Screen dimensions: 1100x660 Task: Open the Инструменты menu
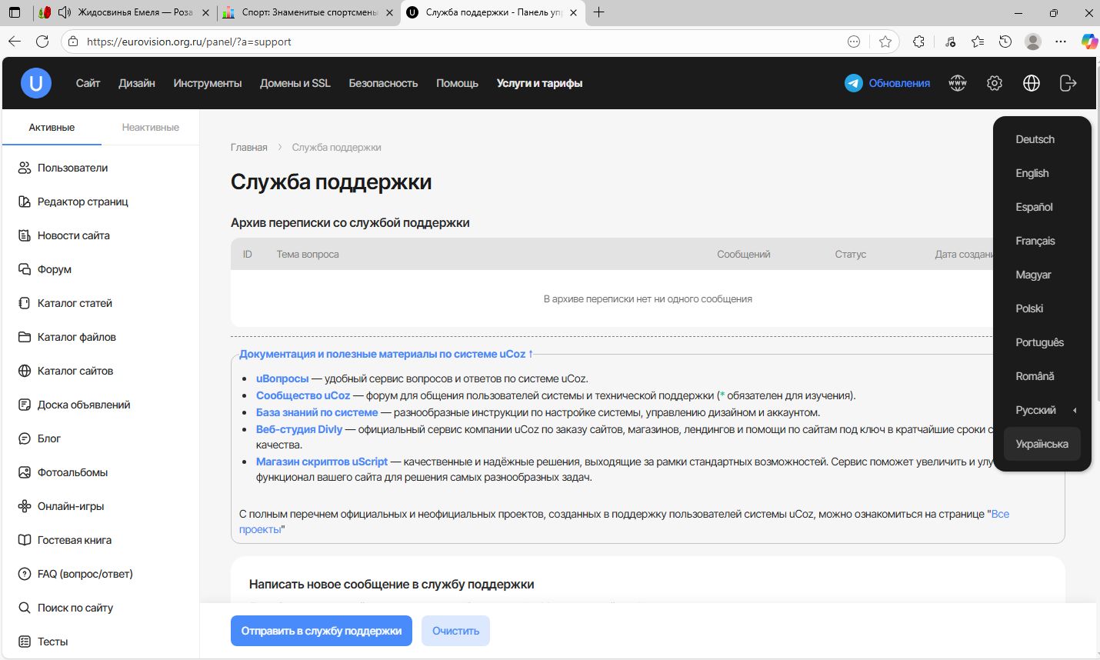coord(207,83)
